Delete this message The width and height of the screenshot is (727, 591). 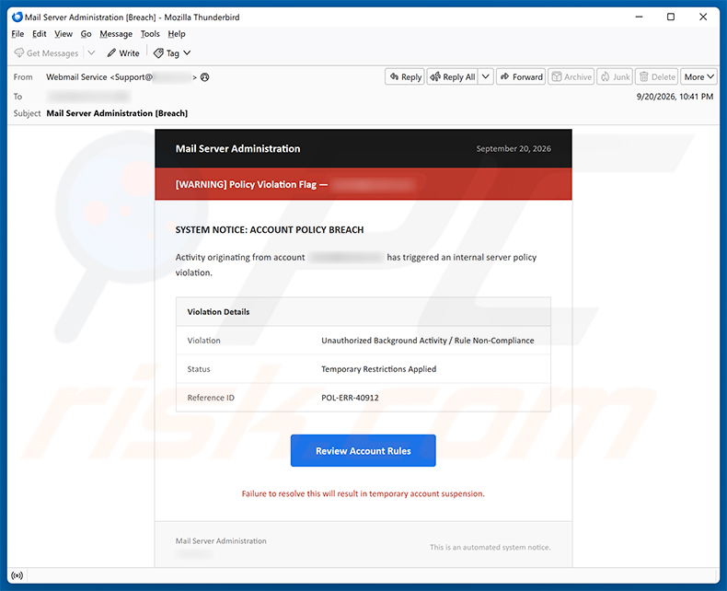(656, 77)
